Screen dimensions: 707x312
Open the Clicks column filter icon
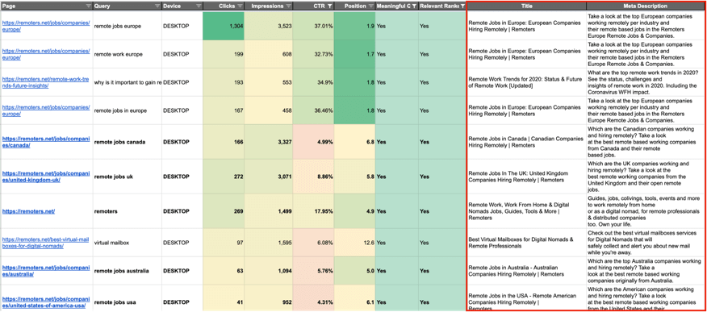(240, 6)
